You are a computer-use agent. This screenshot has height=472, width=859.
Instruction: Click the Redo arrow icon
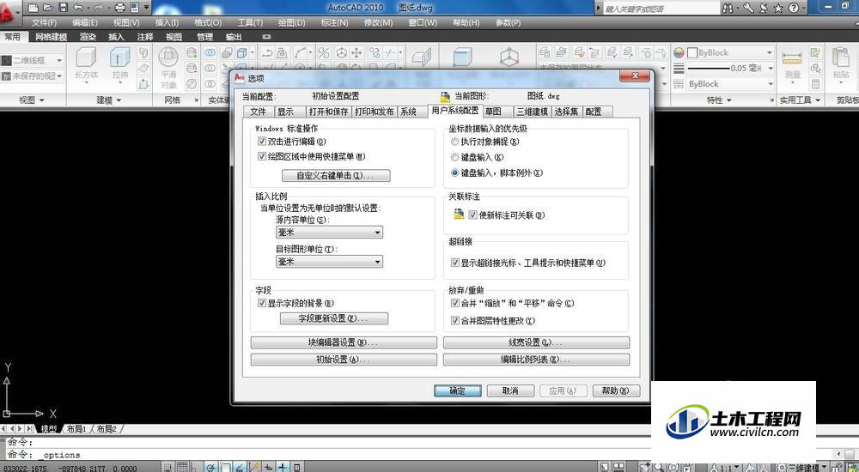point(99,8)
